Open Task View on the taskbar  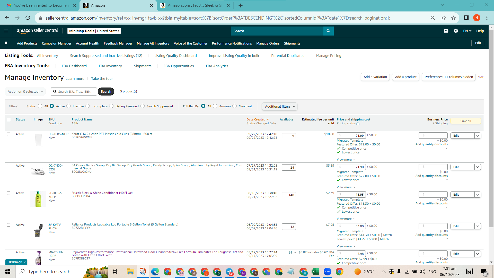pos(116,272)
